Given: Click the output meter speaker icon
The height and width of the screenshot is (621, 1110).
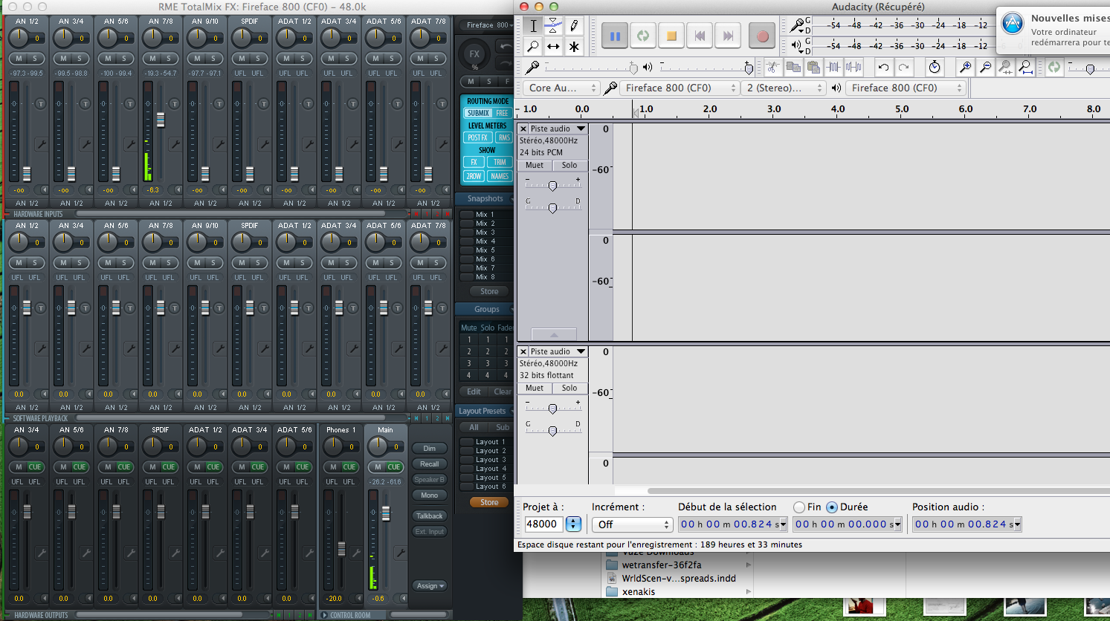Looking at the screenshot, I should 796,45.
